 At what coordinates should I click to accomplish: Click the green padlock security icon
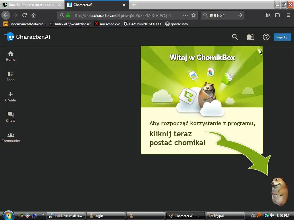[x=68, y=15]
